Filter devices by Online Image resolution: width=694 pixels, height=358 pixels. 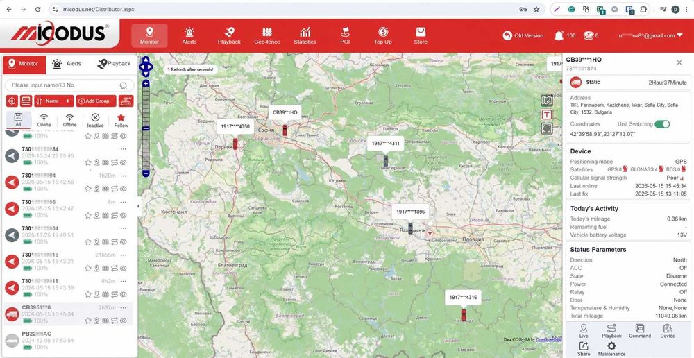[x=44, y=120]
